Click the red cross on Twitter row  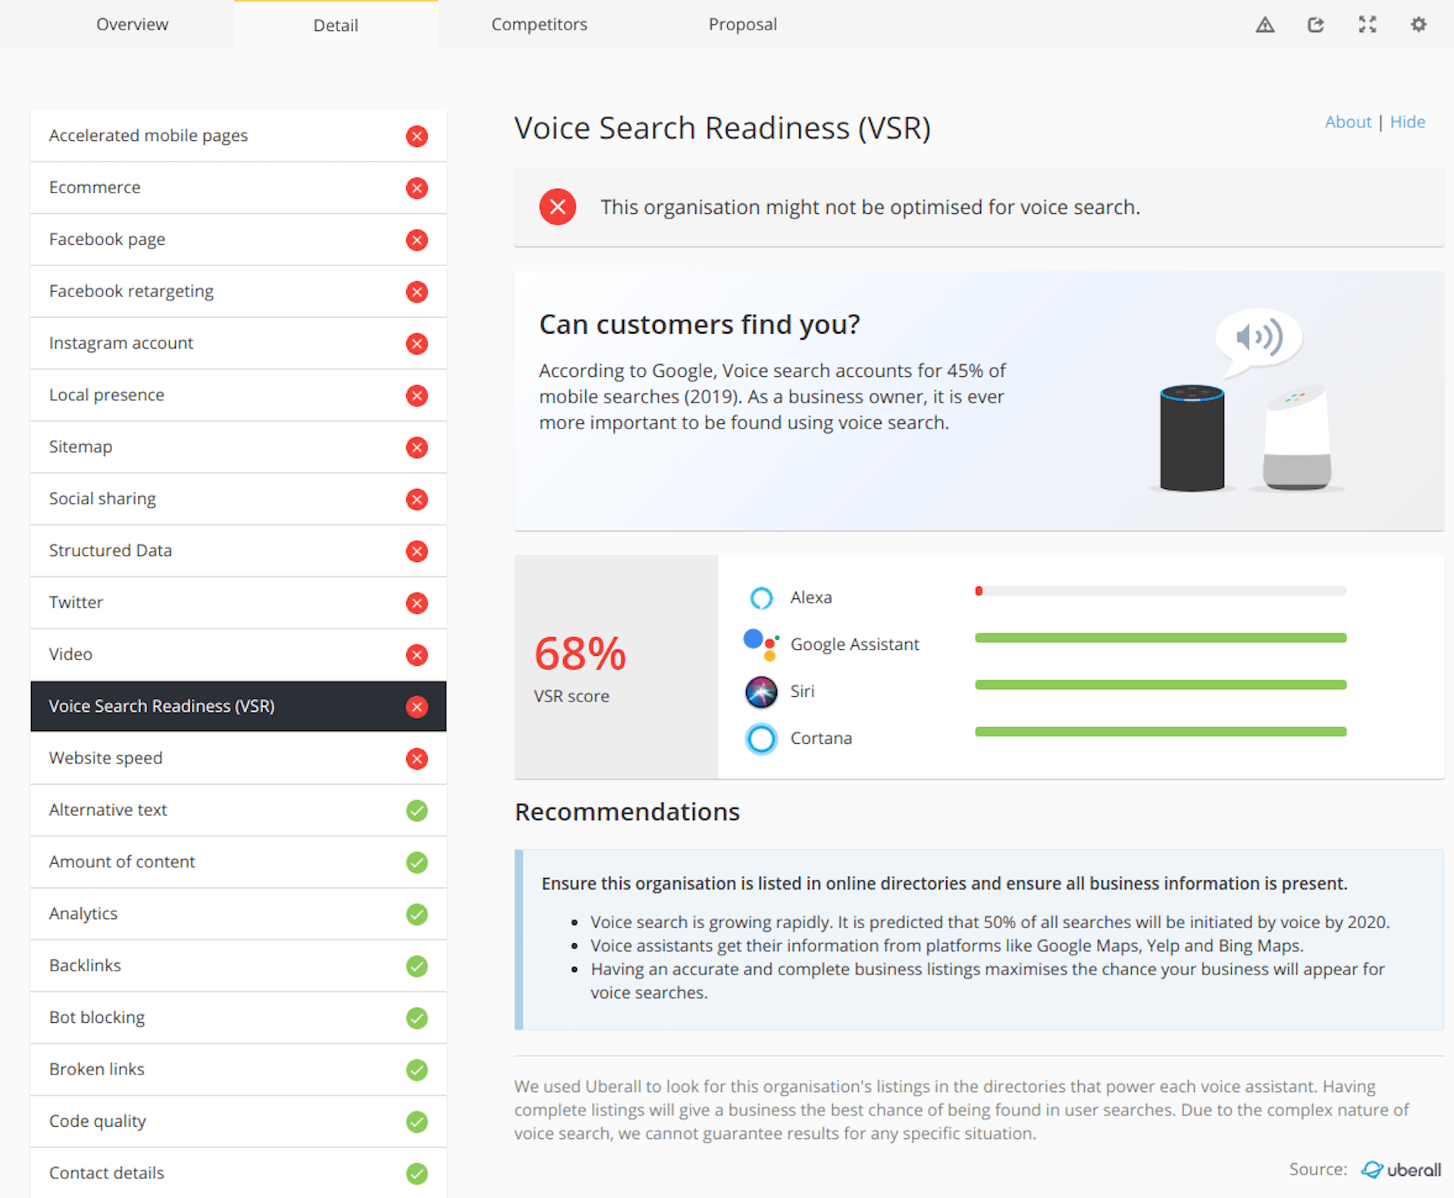coord(417,603)
